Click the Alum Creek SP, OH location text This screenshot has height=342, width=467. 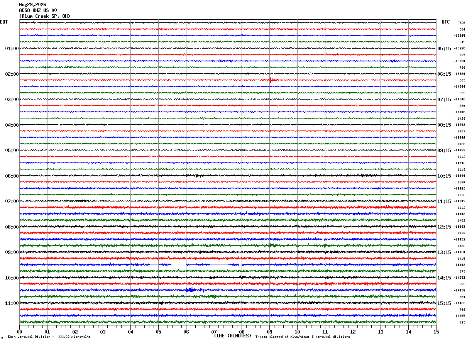(45, 16)
